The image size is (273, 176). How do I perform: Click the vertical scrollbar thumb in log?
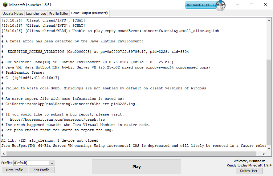point(269,102)
